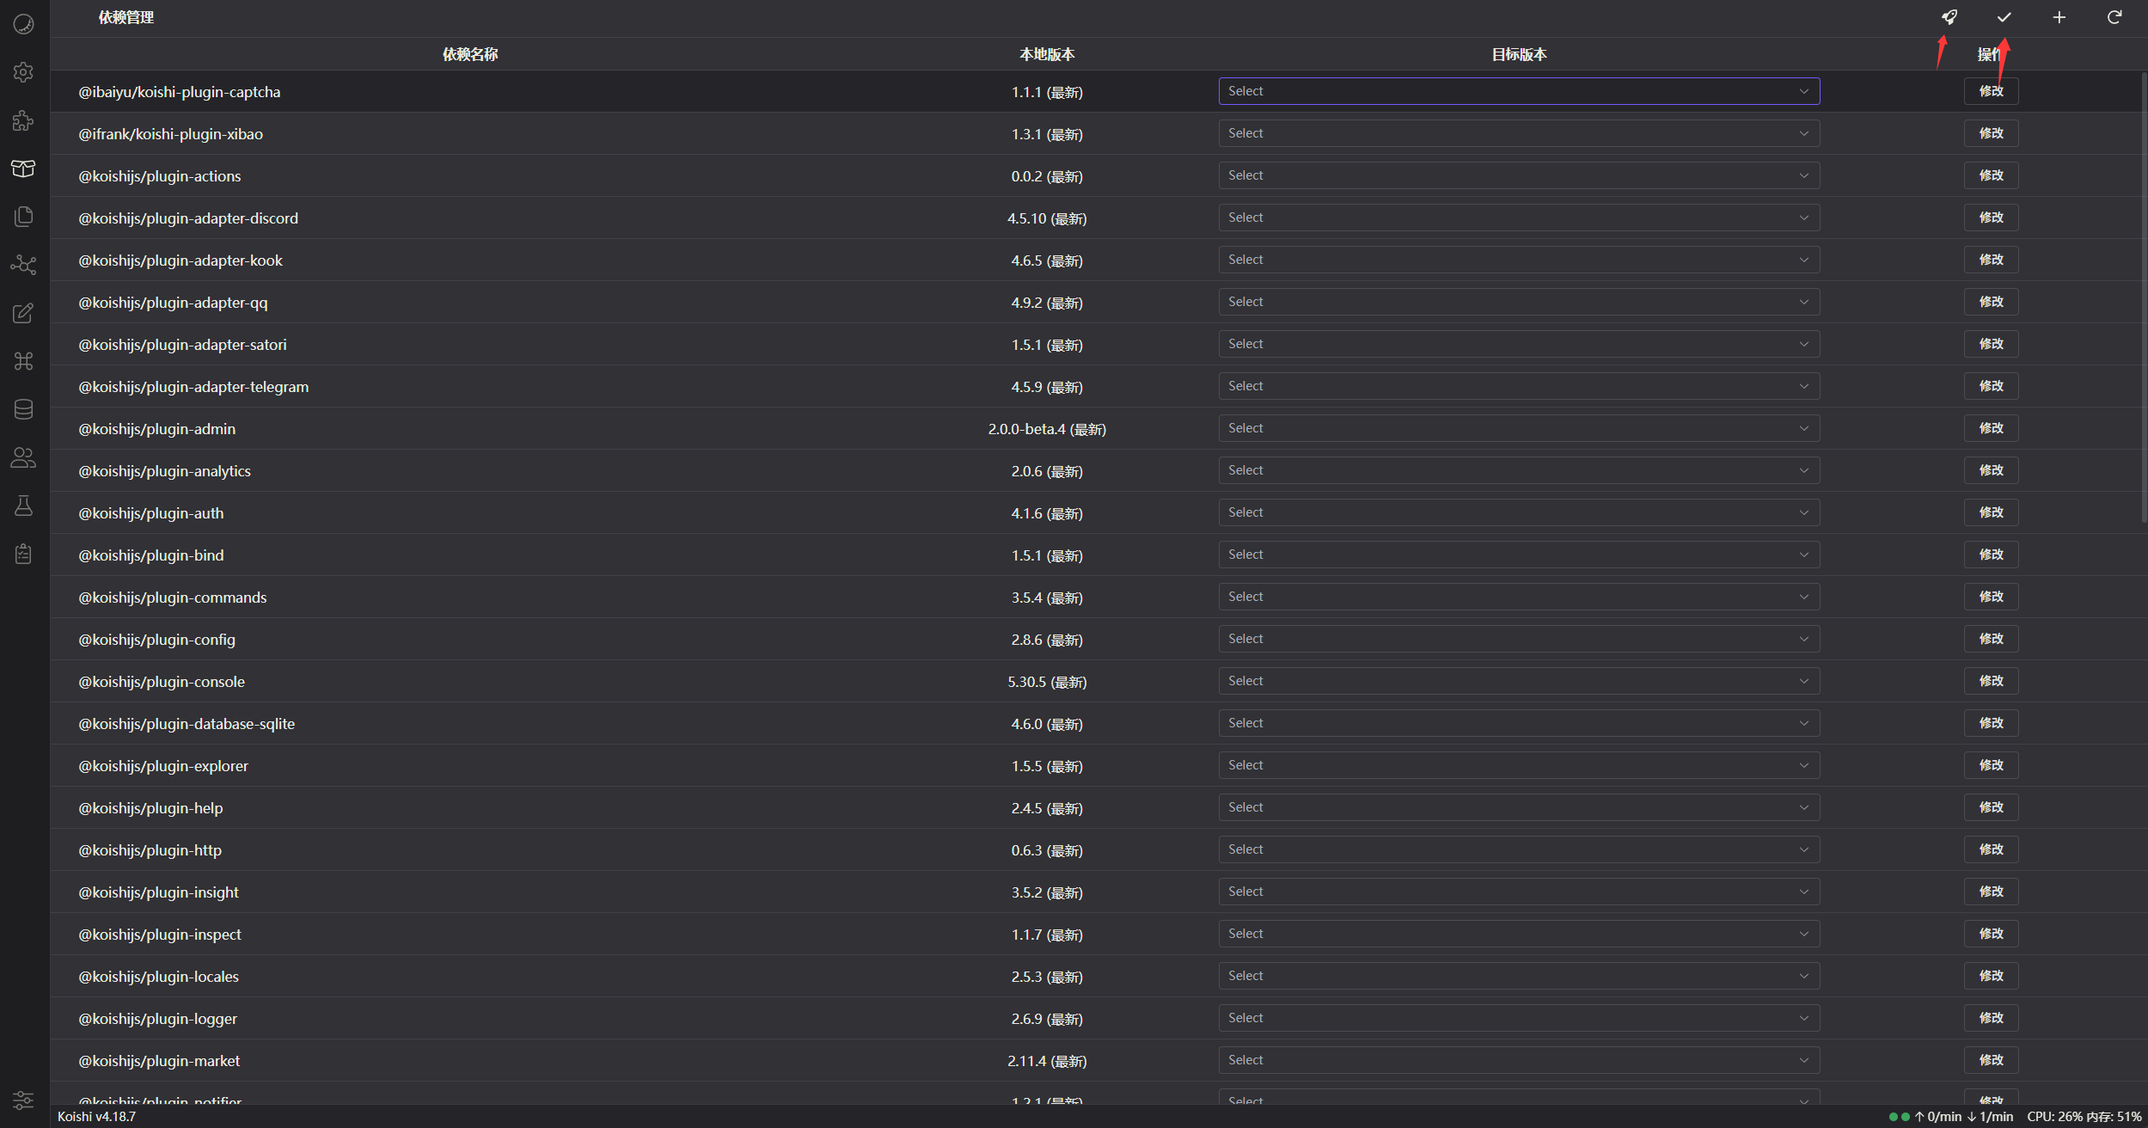Click 修改 button for plugin-http
This screenshot has height=1128, width=2148.
pos(1991,849)
